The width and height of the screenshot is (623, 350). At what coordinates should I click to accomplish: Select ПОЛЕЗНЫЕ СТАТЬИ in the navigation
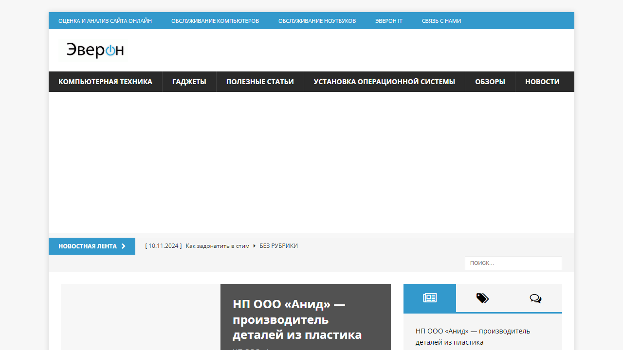(260, 82)
